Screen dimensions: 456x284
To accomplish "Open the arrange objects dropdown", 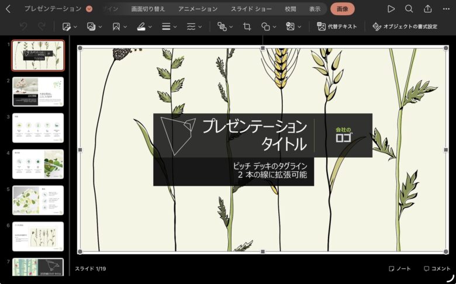I will (x=225, y=26).
